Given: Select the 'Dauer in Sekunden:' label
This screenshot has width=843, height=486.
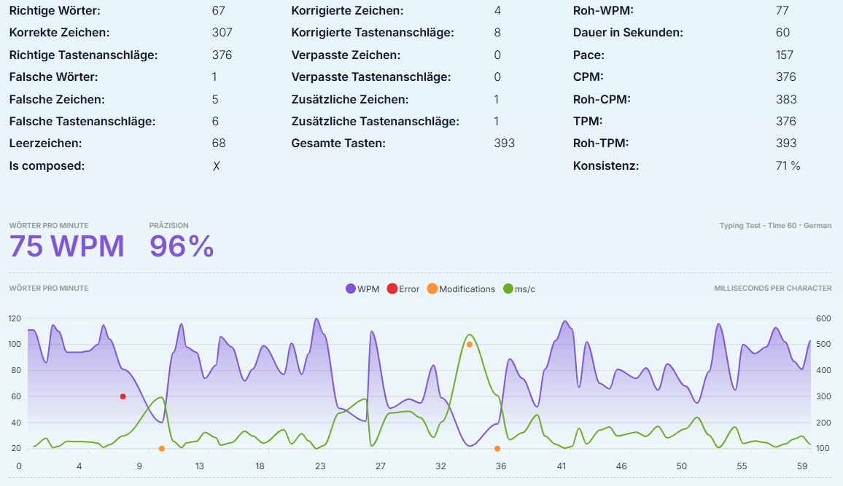Looking at the screenshot, I should [628, 33].
